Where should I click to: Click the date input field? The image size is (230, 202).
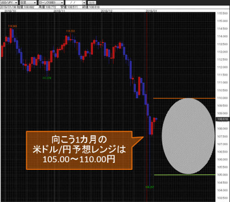(x=74, y=2)
